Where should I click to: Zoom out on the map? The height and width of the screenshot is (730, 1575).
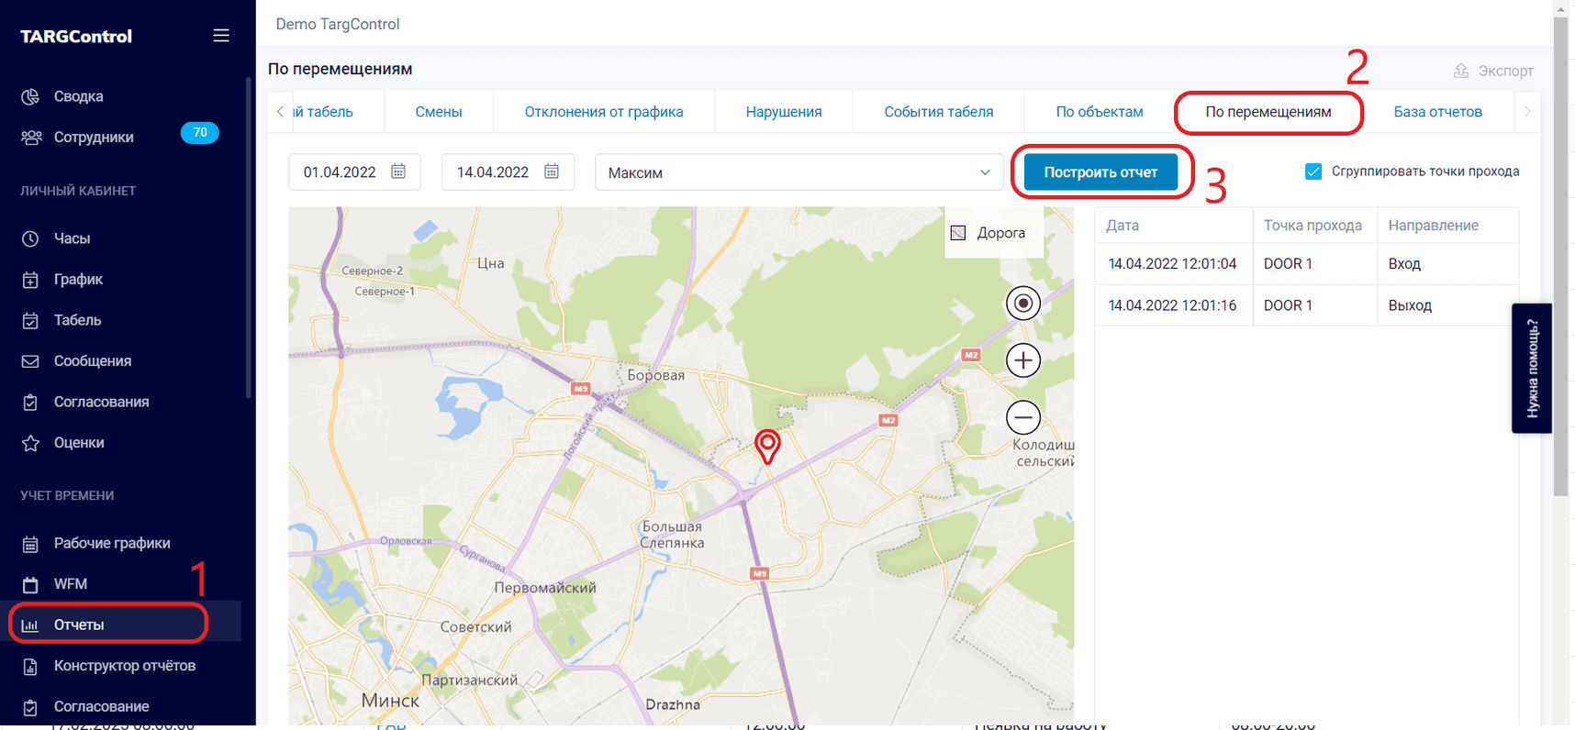point(1022,417)
